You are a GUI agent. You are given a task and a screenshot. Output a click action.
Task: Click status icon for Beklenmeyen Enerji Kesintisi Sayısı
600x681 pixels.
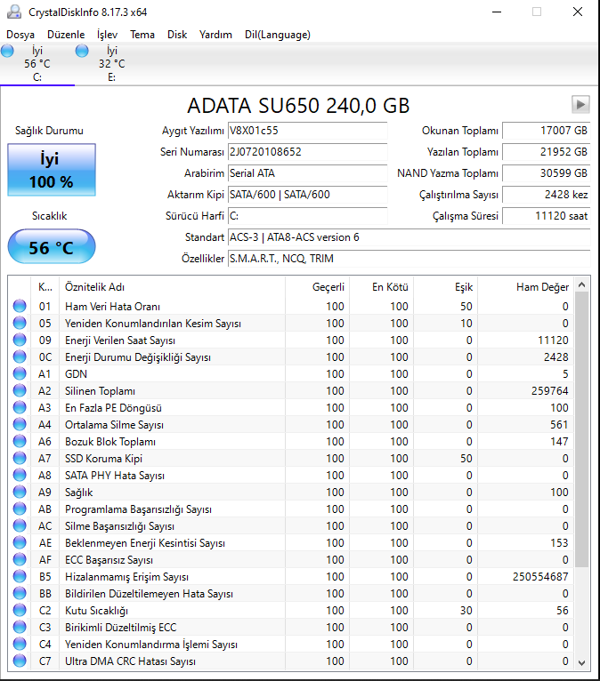(20, 543)
